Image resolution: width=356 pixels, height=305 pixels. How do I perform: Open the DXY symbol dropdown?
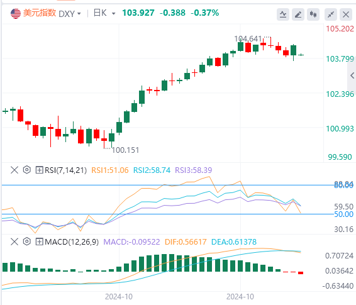(70, 14)
